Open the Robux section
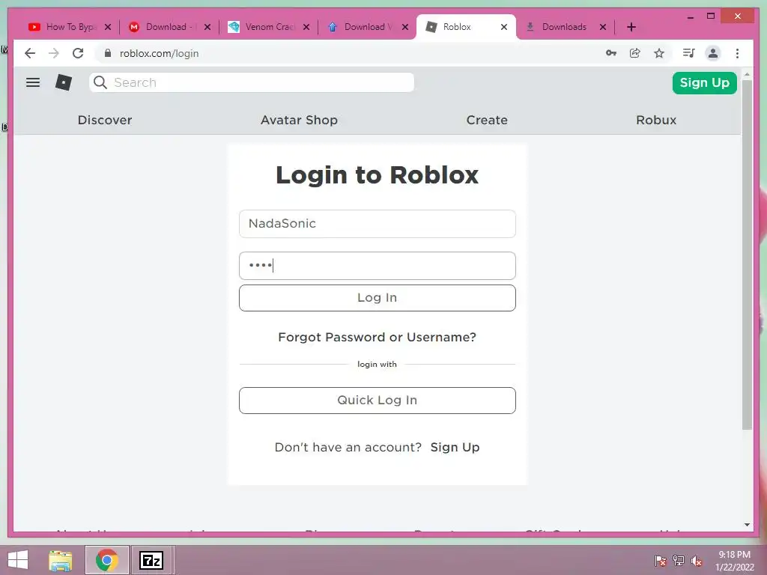 656,120
